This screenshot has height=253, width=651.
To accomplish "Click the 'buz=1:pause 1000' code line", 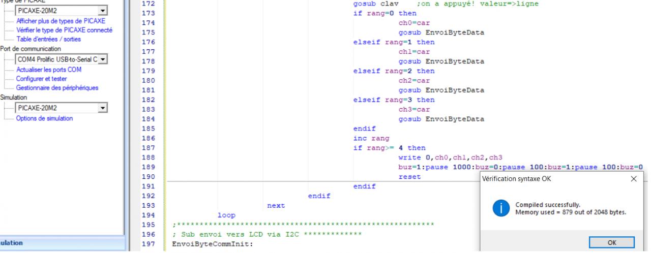I will (521, 168).
